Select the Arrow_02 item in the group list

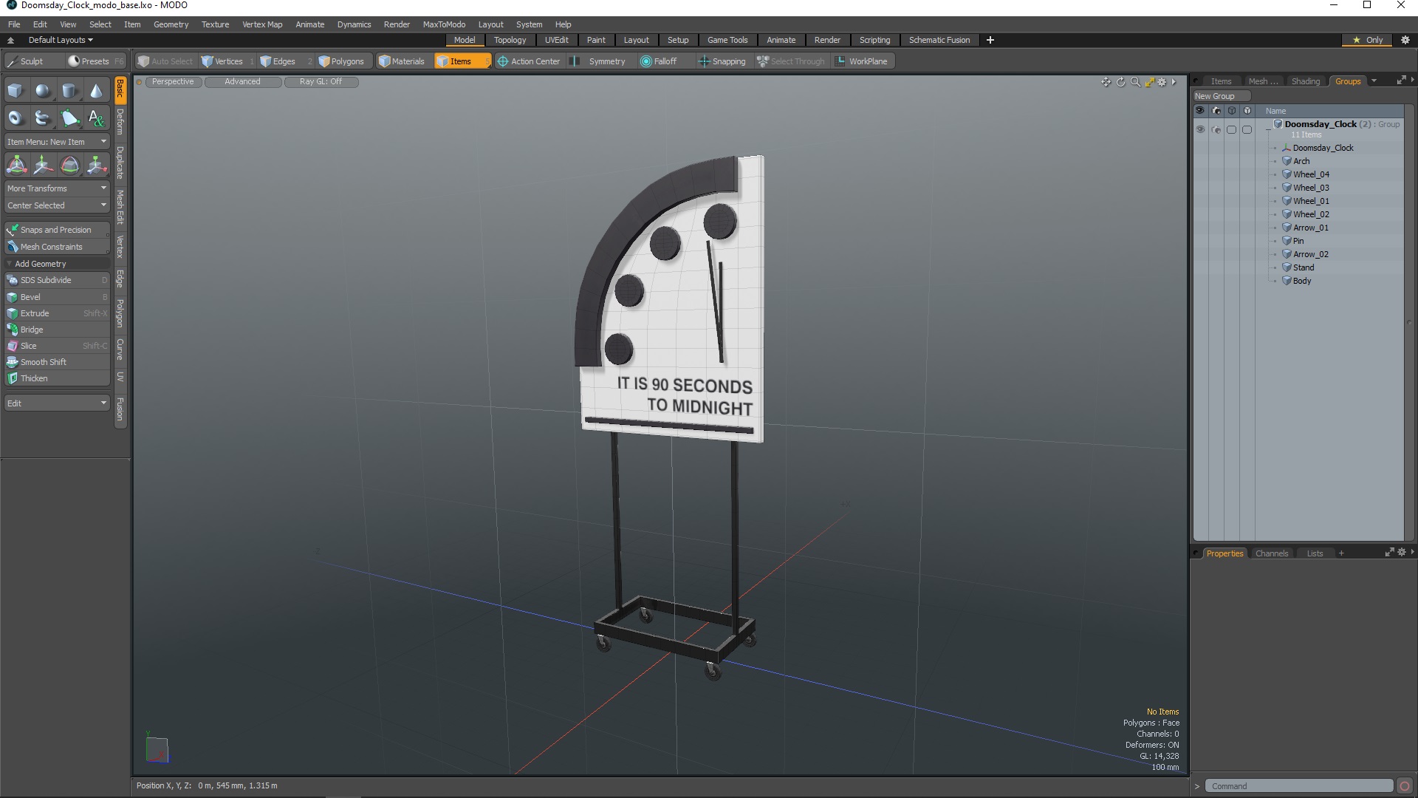pos(1310,254)
